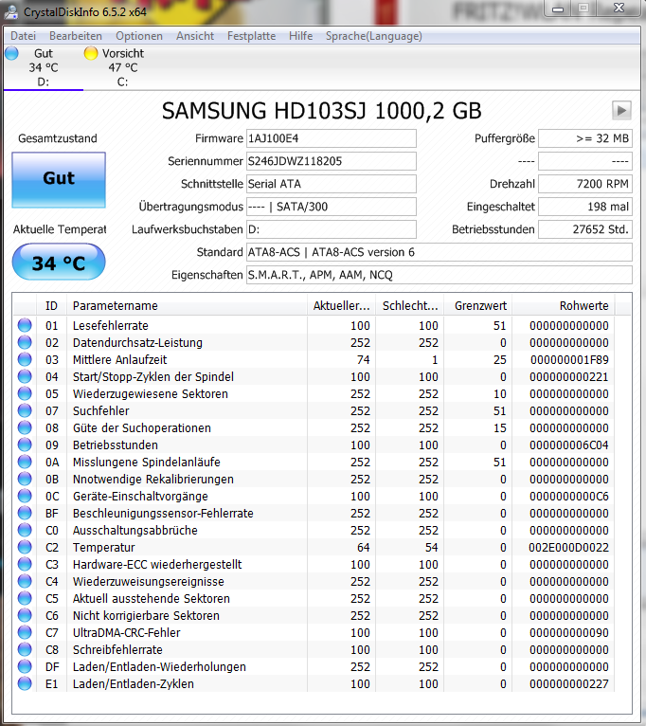The image size is (646, 726).
Task: Click the Schlecht column header
Action: (x=409, y=305)
